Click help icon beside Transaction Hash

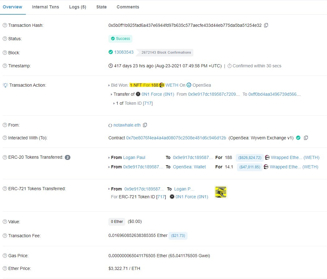click(x=5, y=25)
